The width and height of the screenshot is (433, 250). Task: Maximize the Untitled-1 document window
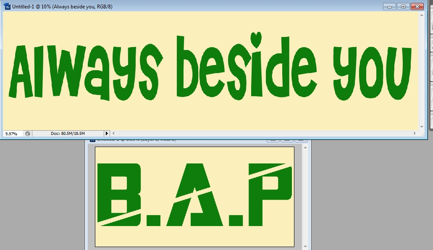[403, 7]
